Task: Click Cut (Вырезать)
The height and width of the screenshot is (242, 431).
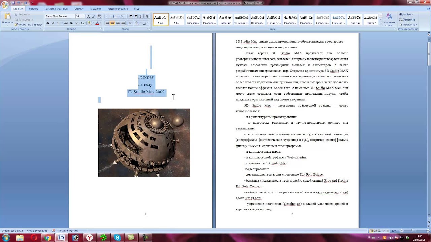Action: point(22,14)
